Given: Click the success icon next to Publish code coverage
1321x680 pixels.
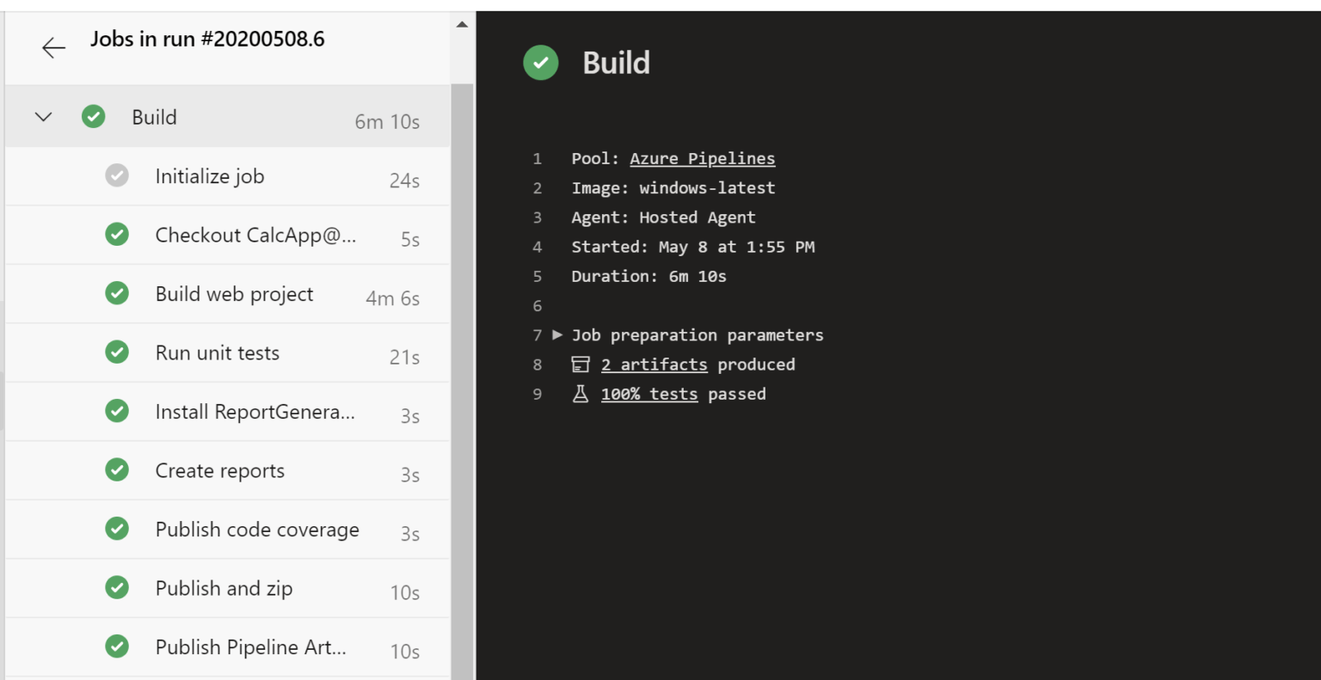Looking at the screenshot, I should (x=116, y=530).
